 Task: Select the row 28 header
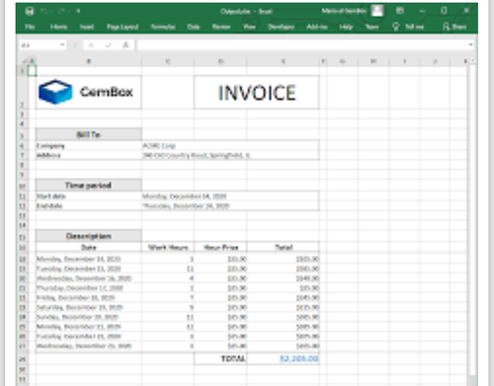(x=23, y=359)
